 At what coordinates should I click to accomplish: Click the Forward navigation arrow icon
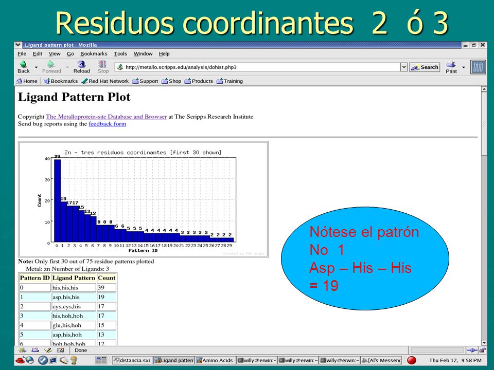(x=51, y=64)
